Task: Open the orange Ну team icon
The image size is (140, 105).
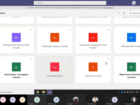Action: click(x=55, y=37)
